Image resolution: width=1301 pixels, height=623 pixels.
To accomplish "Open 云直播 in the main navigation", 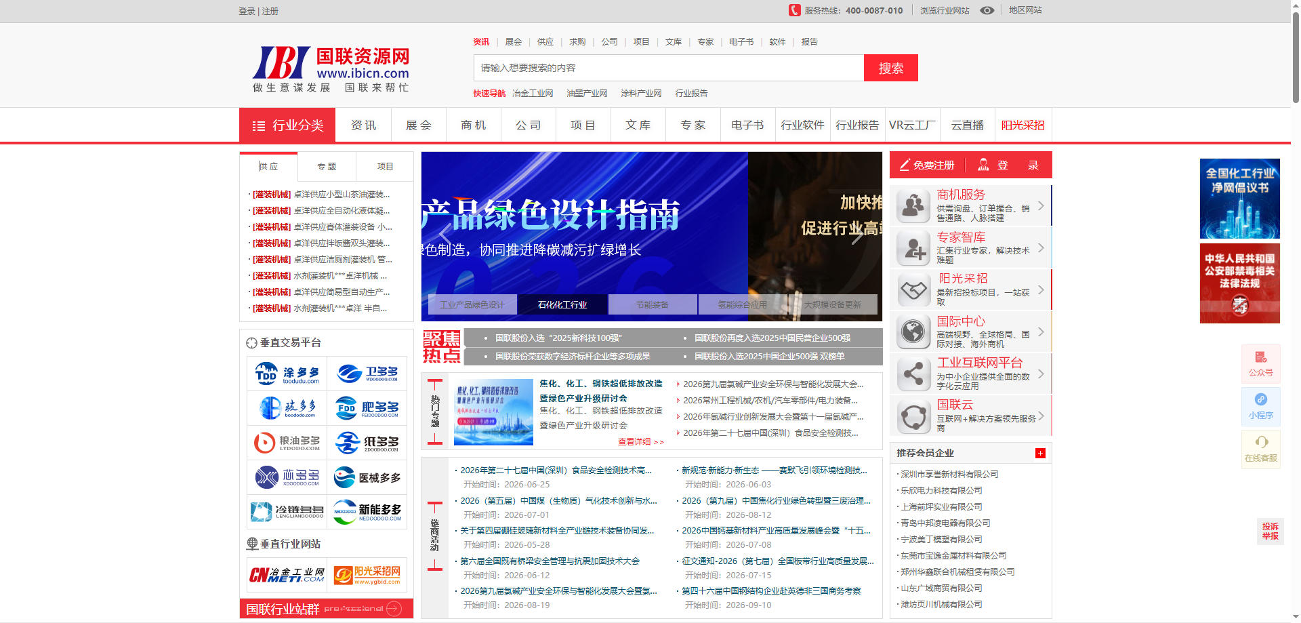I will [x=967, y=125].
